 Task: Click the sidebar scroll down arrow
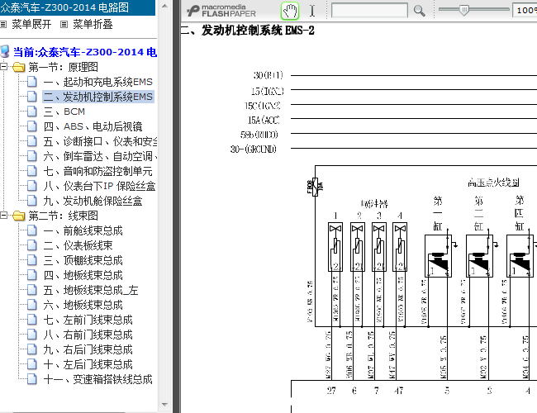[x=164, y=405]
